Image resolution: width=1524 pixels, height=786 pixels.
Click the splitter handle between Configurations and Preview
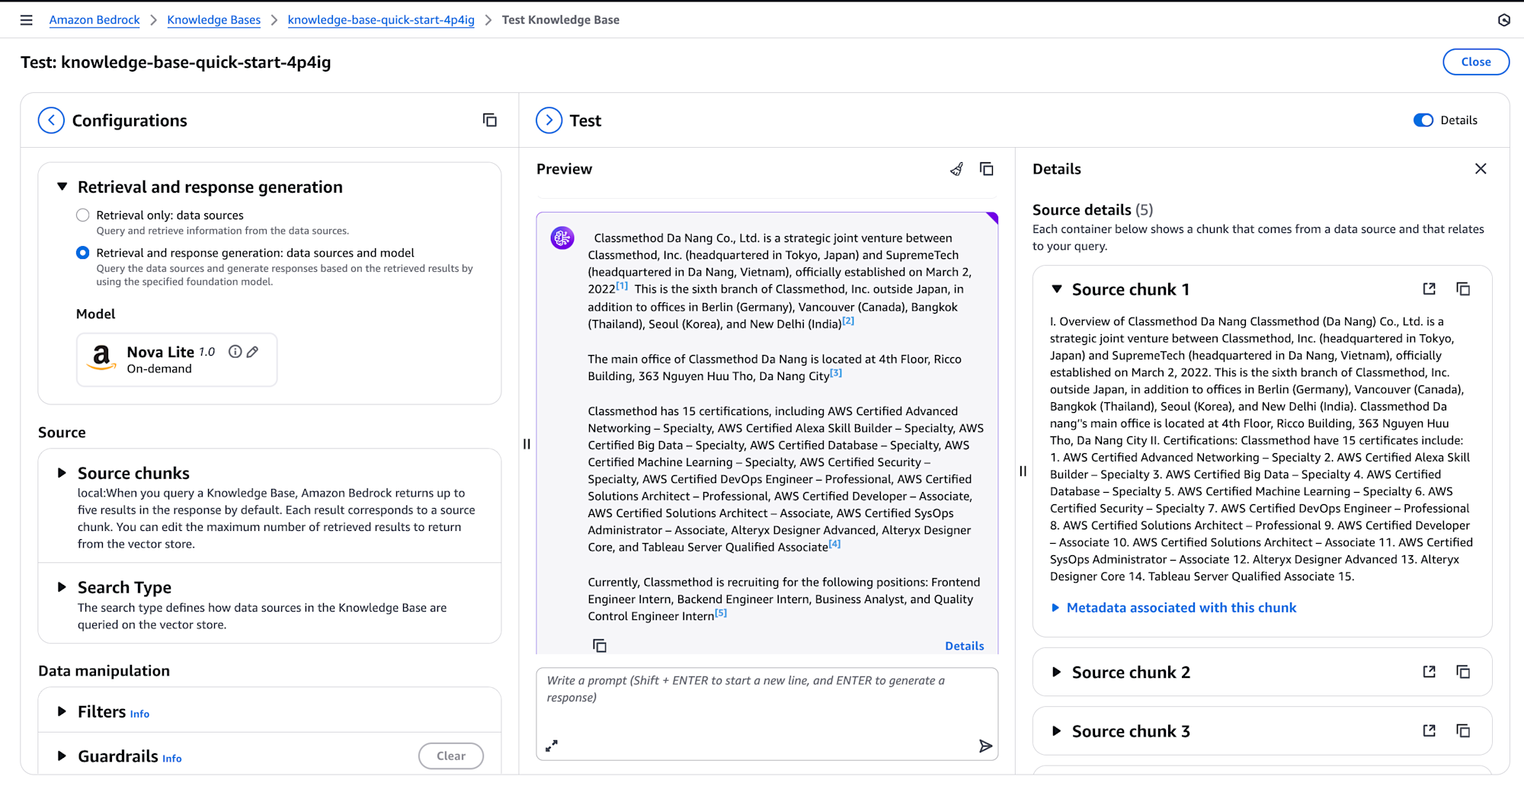tap(527, 444)
